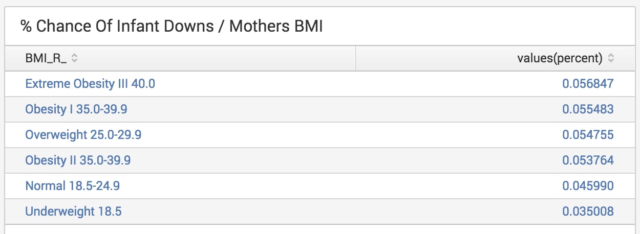Select Obesity II 35.0-39.9 row label
The image size is (640, 234).
tap(78, 160)
